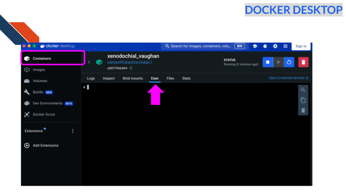Click the Running status text

pos(241,64)
